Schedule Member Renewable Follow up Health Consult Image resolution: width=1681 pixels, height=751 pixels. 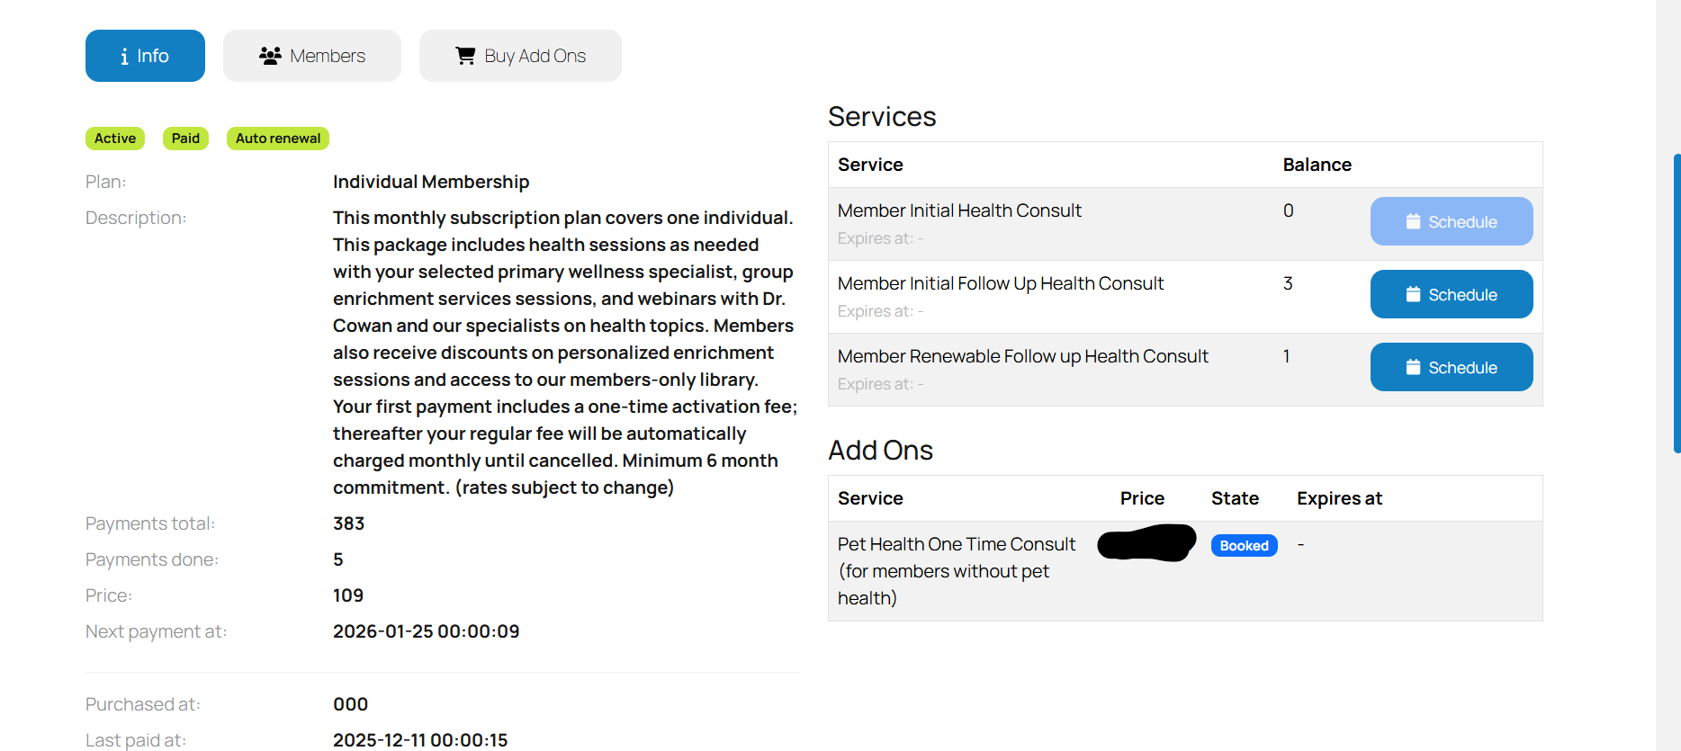[1451, 367]
